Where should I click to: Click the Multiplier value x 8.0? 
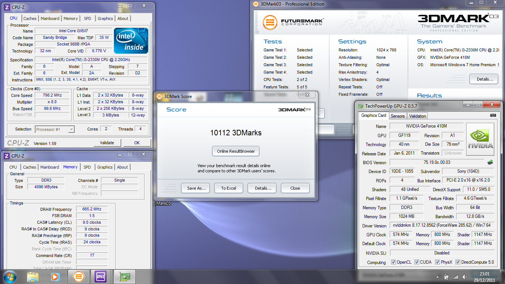click(x=52, y=102)
